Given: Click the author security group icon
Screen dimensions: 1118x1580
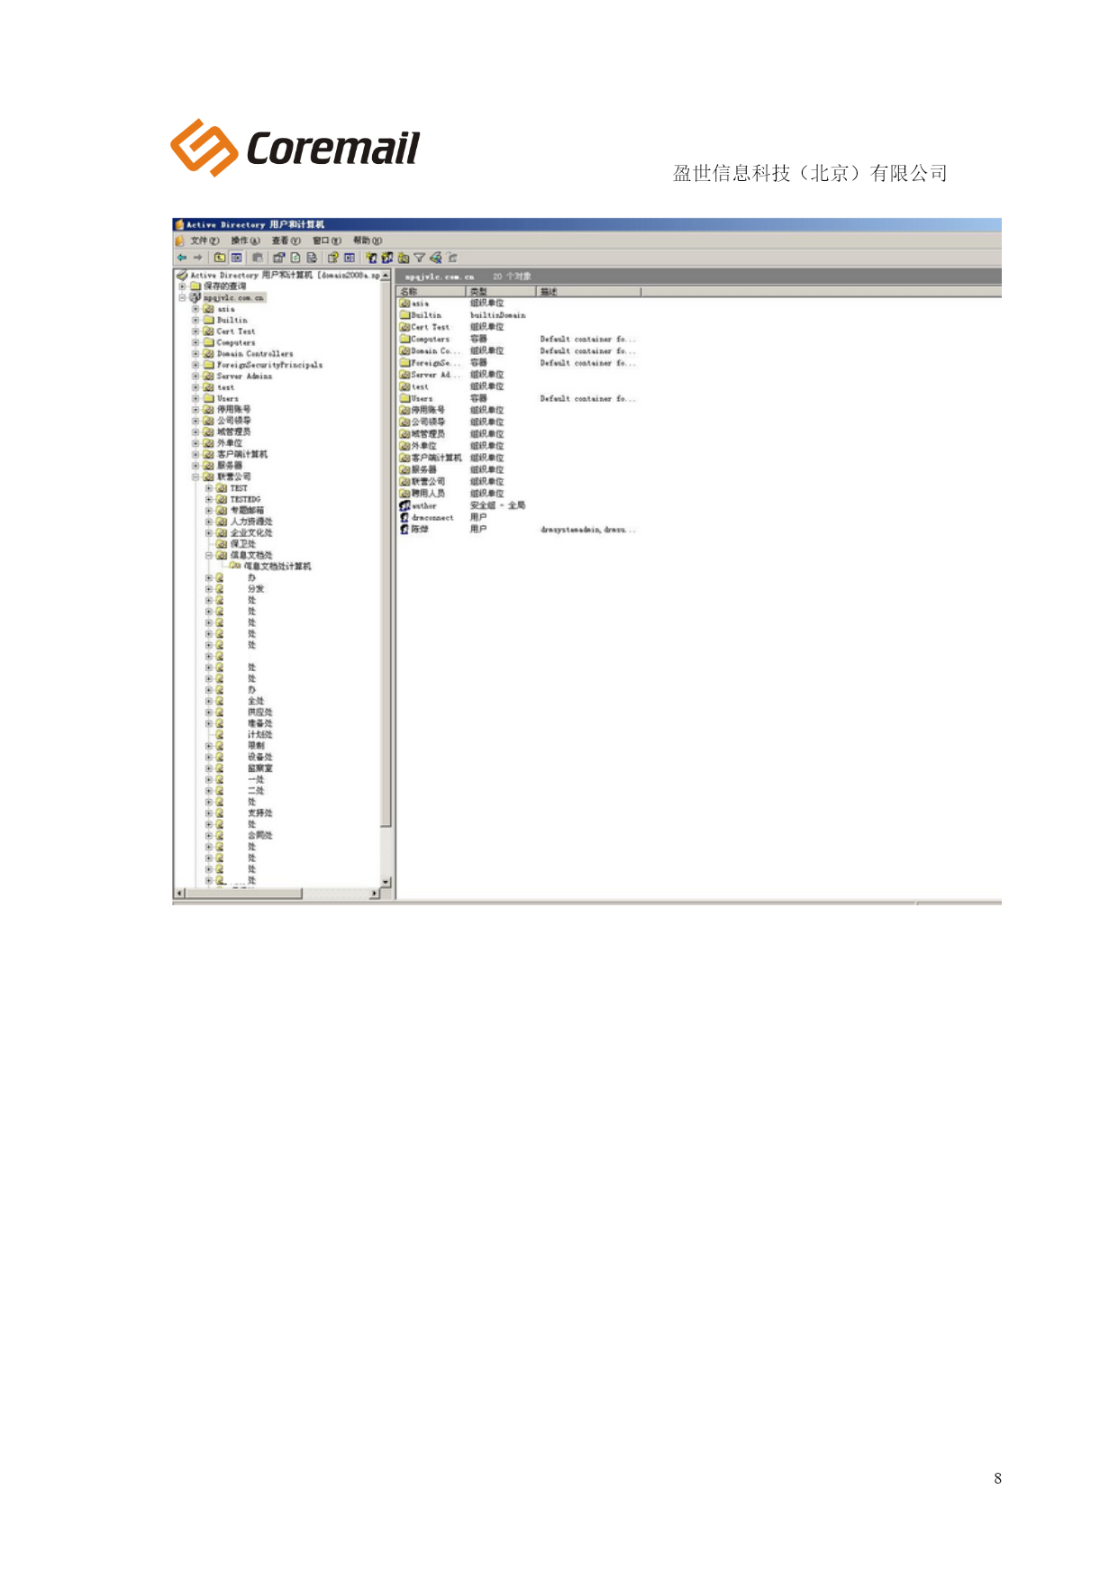Looking at the screenshot, I should [404, 505].
